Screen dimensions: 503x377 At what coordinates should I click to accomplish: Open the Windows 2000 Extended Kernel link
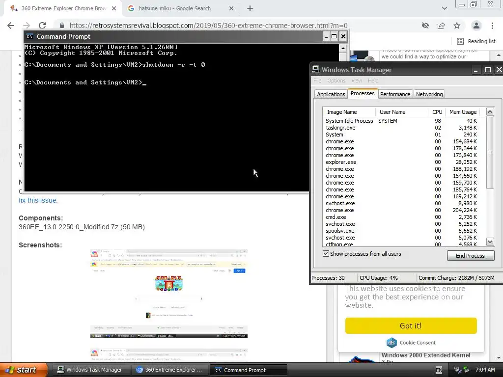pyautogui.click(x=426, y=358)
